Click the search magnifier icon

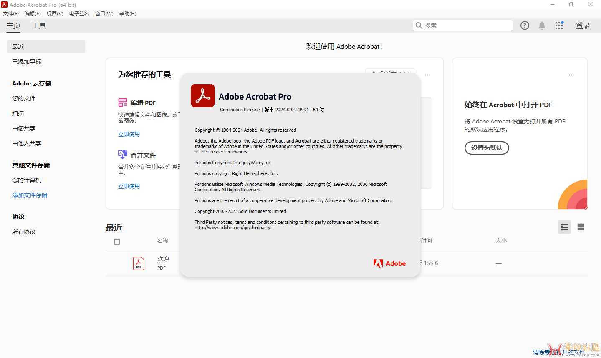419,25
